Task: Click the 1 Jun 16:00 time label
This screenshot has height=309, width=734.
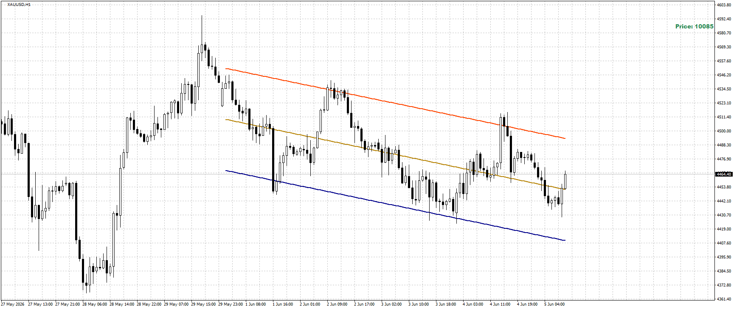Action: pos(282,304)
